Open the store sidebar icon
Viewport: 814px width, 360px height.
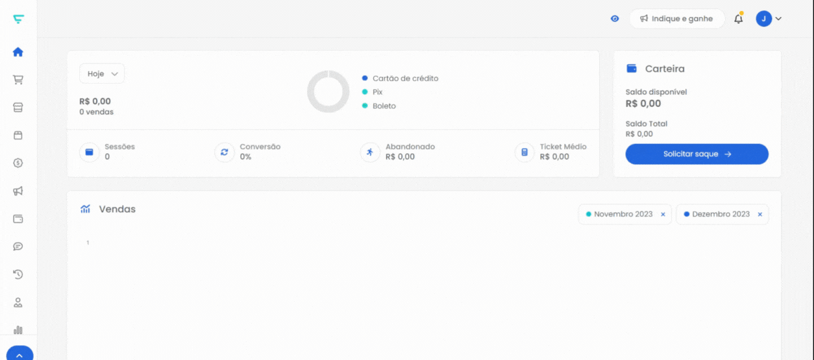click(18, 108)
